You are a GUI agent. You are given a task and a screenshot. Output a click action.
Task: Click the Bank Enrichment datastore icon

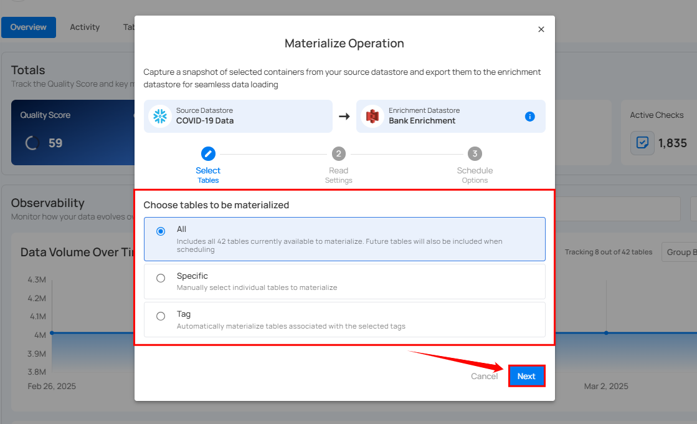372,116
